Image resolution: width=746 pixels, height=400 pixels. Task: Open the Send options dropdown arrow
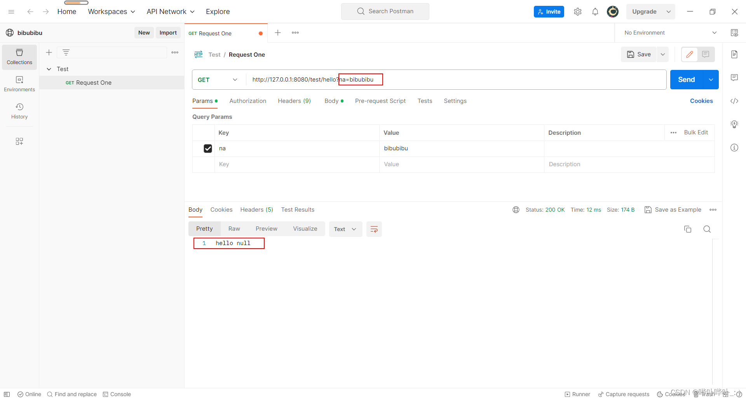pos(711,80)
